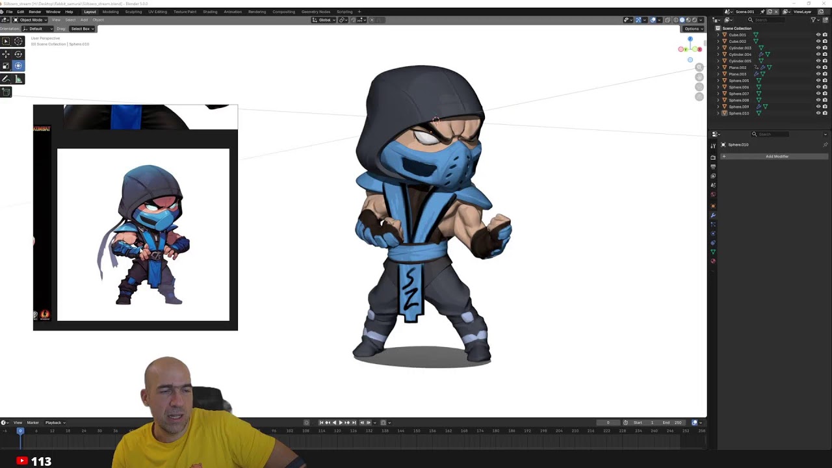This screenshot has height=468, width=832.
Task: Switch to solid viewport shading
Action: point(682,20)
